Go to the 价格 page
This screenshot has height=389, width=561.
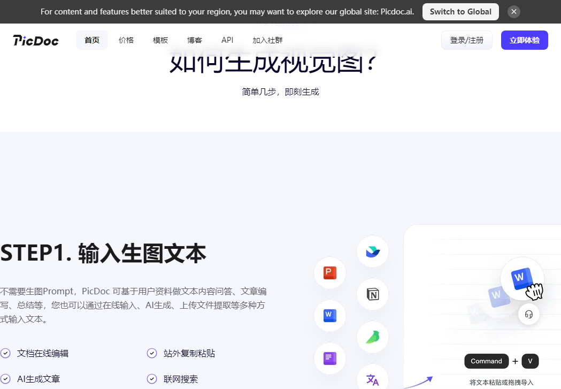pyautogui.click(x=126, y=40)
